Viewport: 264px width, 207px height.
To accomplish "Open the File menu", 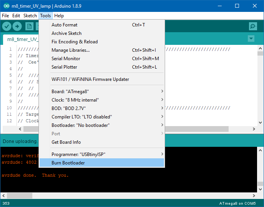I will (x=5, y=16).
